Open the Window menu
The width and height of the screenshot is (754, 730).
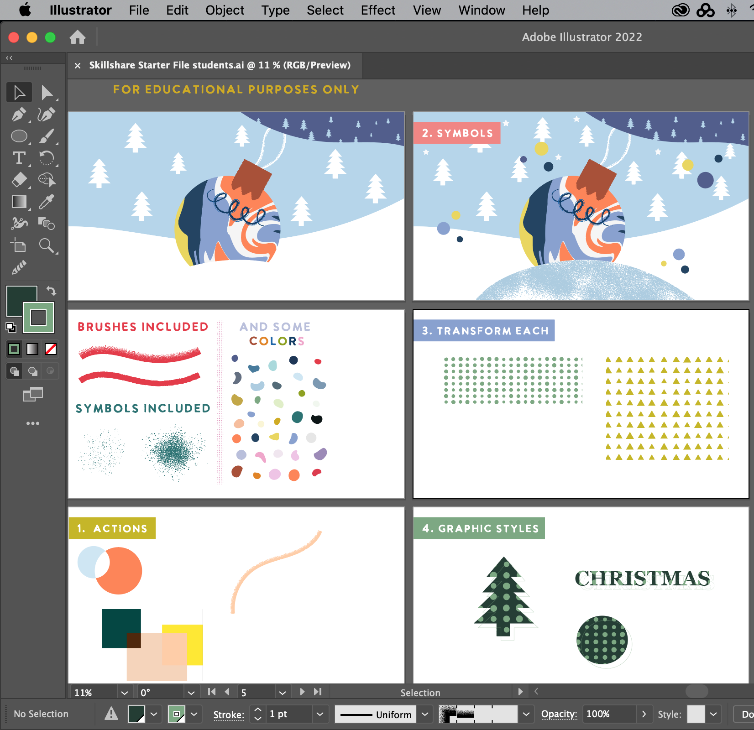[482, 10]
